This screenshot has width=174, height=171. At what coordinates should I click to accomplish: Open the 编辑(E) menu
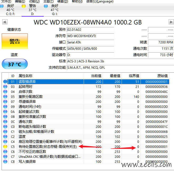(20, 1)
